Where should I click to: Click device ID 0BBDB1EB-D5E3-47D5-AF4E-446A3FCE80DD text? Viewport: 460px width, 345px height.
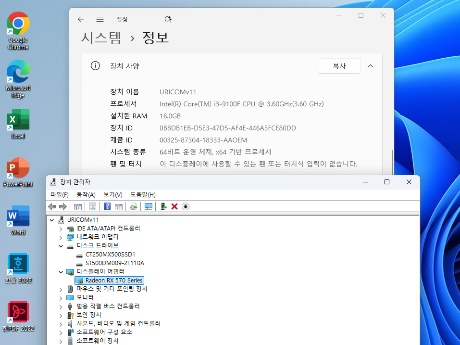pos(228,128)
